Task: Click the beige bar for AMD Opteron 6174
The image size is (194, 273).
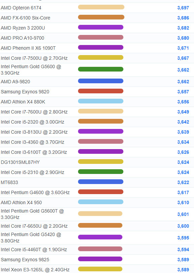Action: click(101, 7)
